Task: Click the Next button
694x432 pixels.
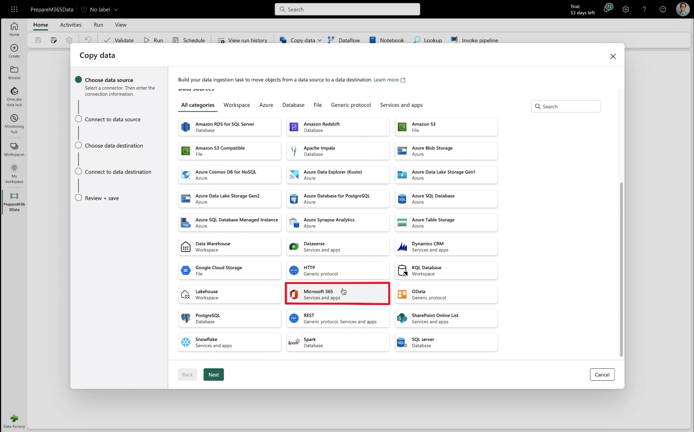Action: click(x=214, y=375)
